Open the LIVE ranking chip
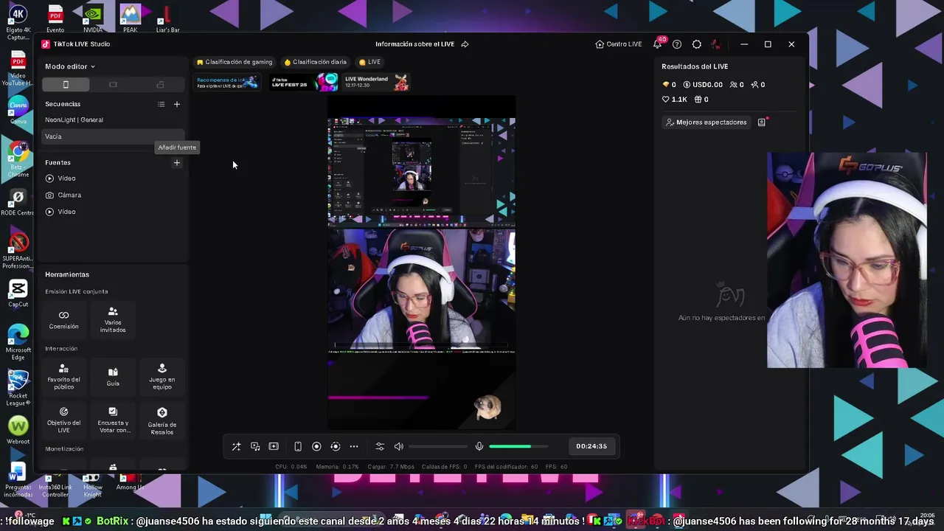 pos(370,62)
